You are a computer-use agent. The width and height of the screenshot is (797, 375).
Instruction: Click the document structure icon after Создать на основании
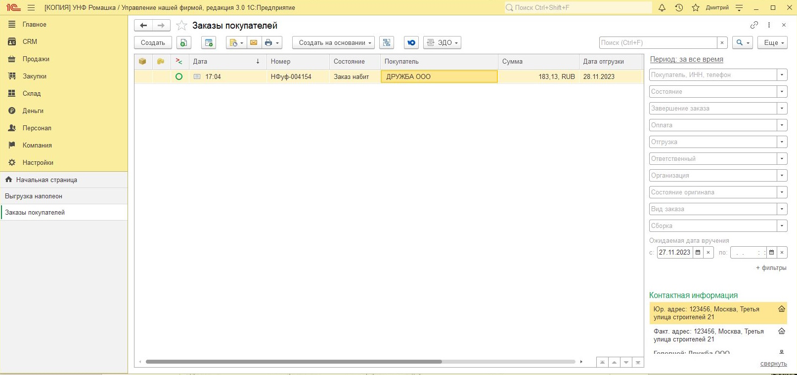point(386,43)
